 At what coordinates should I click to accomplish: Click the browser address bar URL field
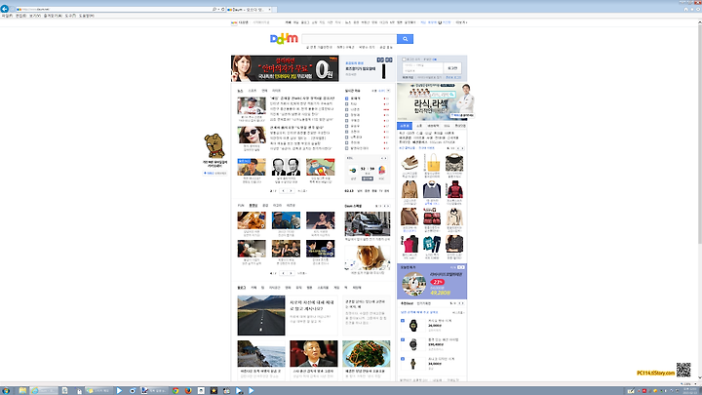click(114, 9)
